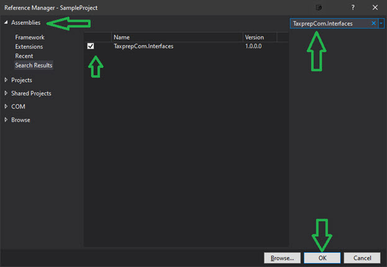Clear the search box with the X icon

coord(373,23)
